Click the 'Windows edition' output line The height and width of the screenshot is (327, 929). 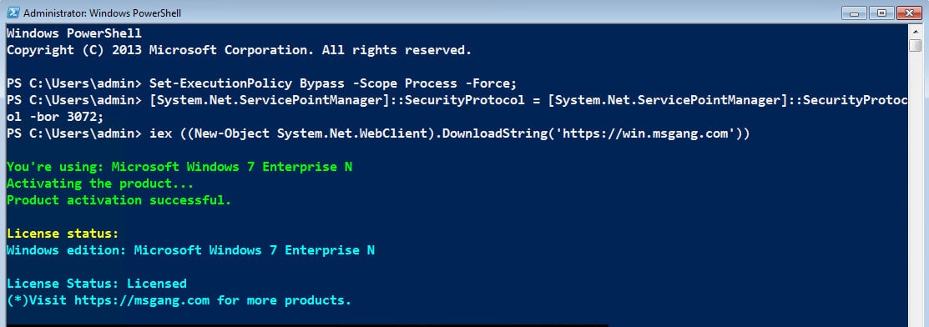point(191,250)
